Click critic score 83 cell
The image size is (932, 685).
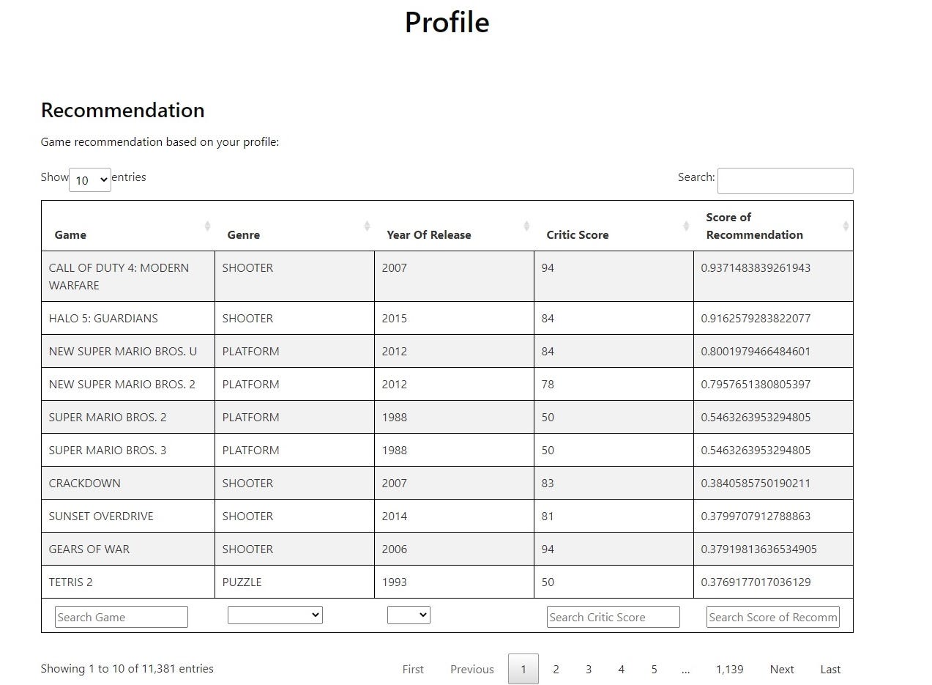[614, 483]
